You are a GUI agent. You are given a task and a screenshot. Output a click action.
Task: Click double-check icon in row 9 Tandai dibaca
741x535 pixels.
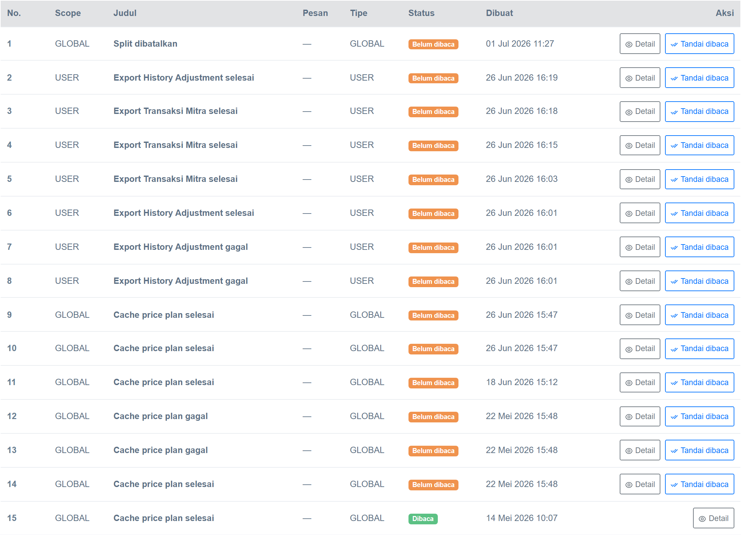coord(674,316)
